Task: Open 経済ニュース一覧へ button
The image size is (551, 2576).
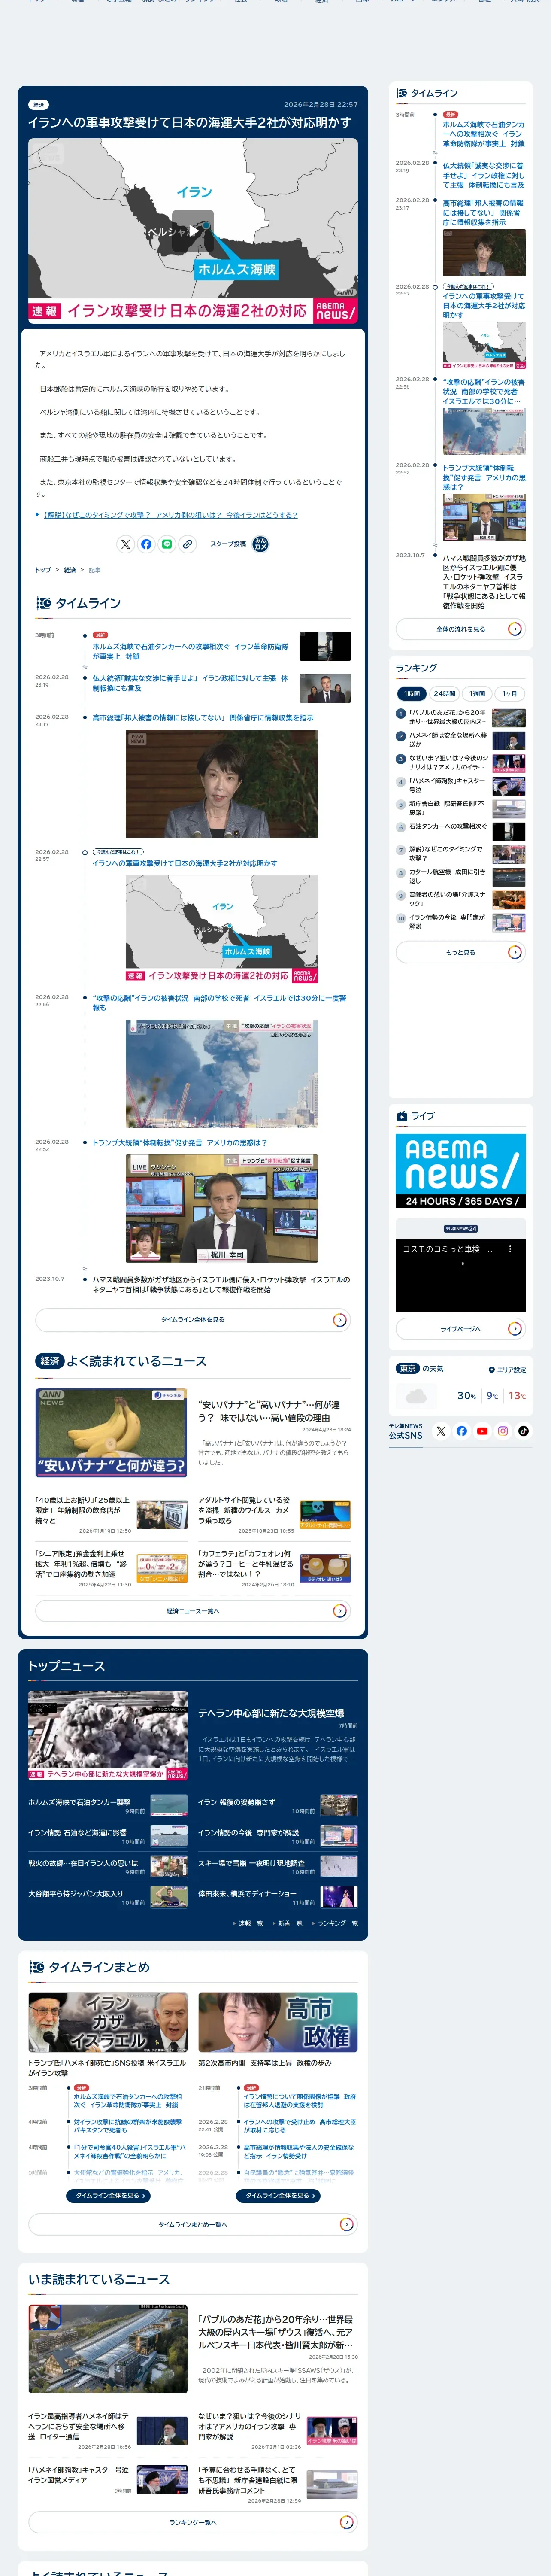Action: 193,1611
